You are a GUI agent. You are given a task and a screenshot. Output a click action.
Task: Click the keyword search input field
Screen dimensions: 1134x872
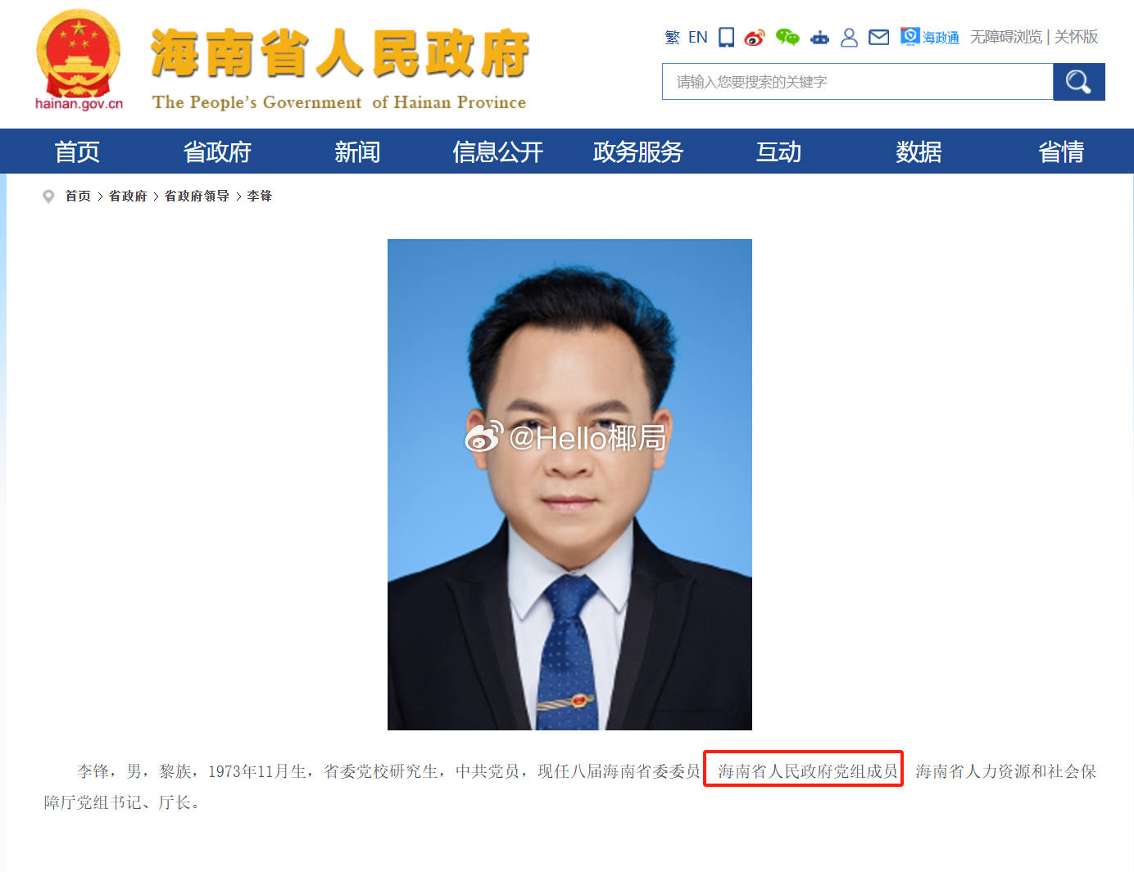point(857,82)
